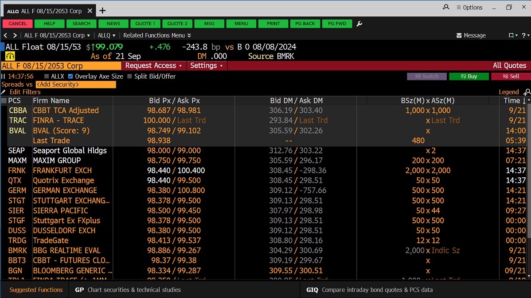Image resolution: width=531 pixels, height=298 pixels.
Task: Select the Quotrix Exchange row
Action: [x=264, y=180]
